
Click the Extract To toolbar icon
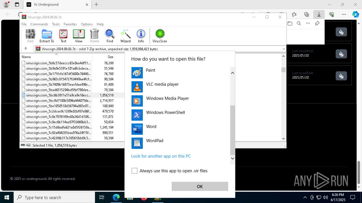[47, 36]
